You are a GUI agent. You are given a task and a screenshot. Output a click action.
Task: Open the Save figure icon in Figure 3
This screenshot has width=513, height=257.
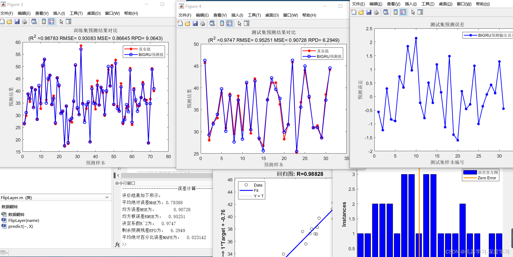pyautogui.click(x=17, y=21)
